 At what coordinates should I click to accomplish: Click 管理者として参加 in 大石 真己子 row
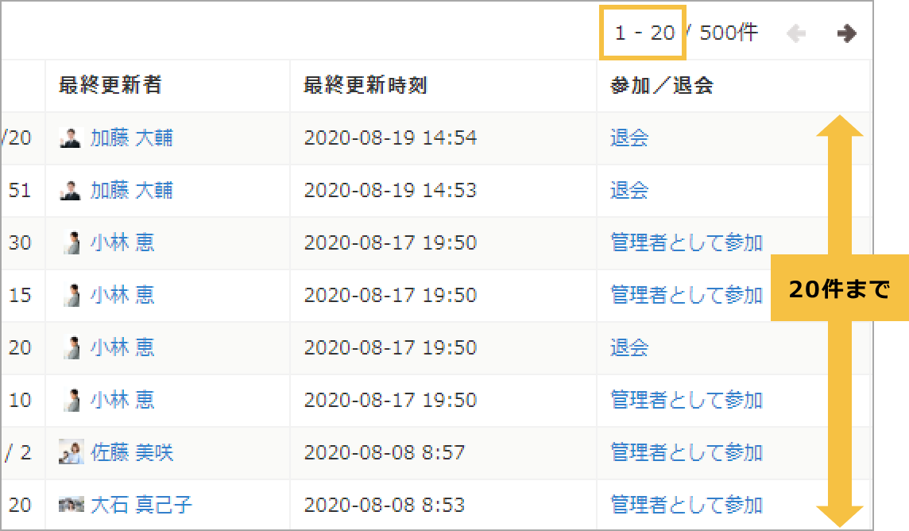pos(686,505)
